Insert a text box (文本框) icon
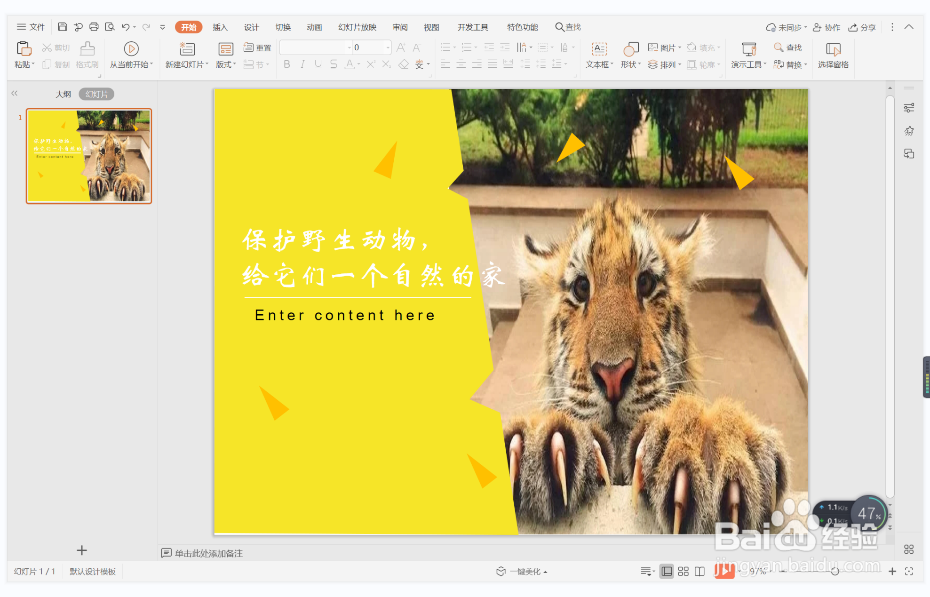Screen dimensions: 930x597 [599, 49]
